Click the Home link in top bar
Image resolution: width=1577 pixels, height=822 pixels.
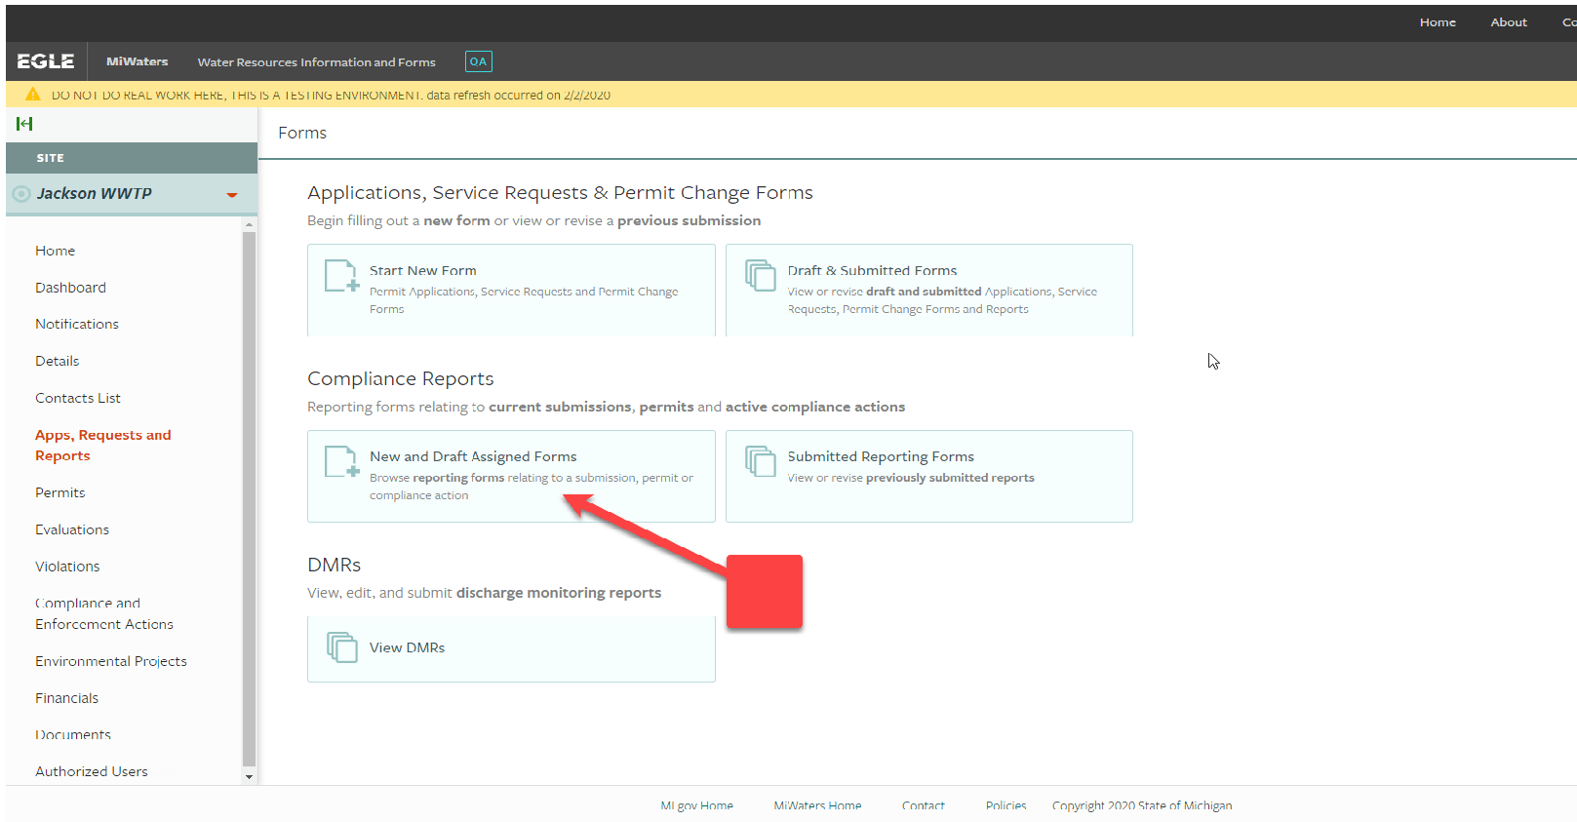click(x=1437, y=22)
